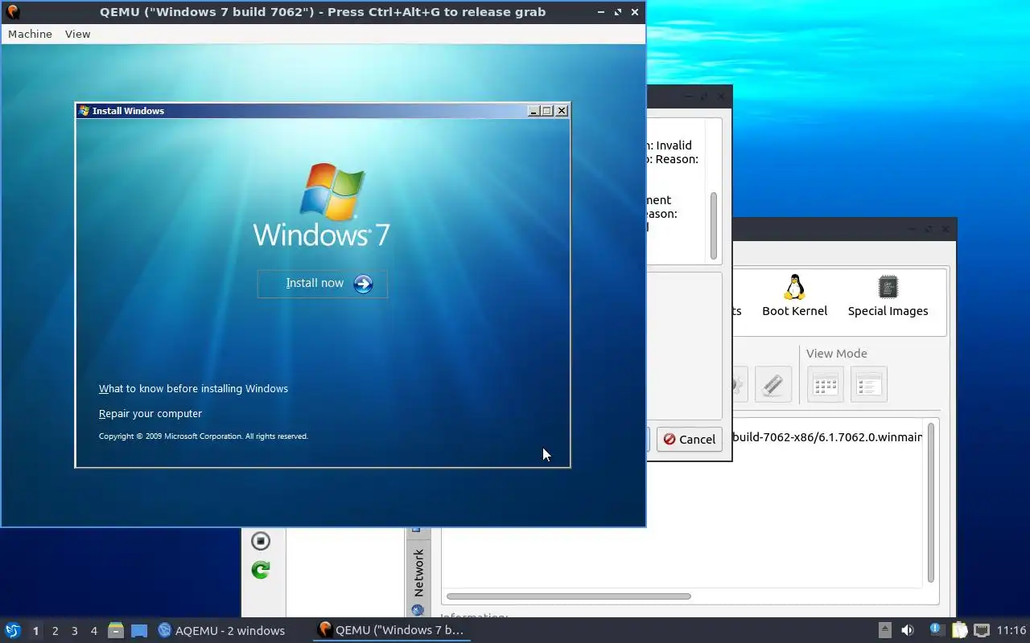Open the volume control tray icon
The image size is (1030, 643).
click(x=907, y=630)
